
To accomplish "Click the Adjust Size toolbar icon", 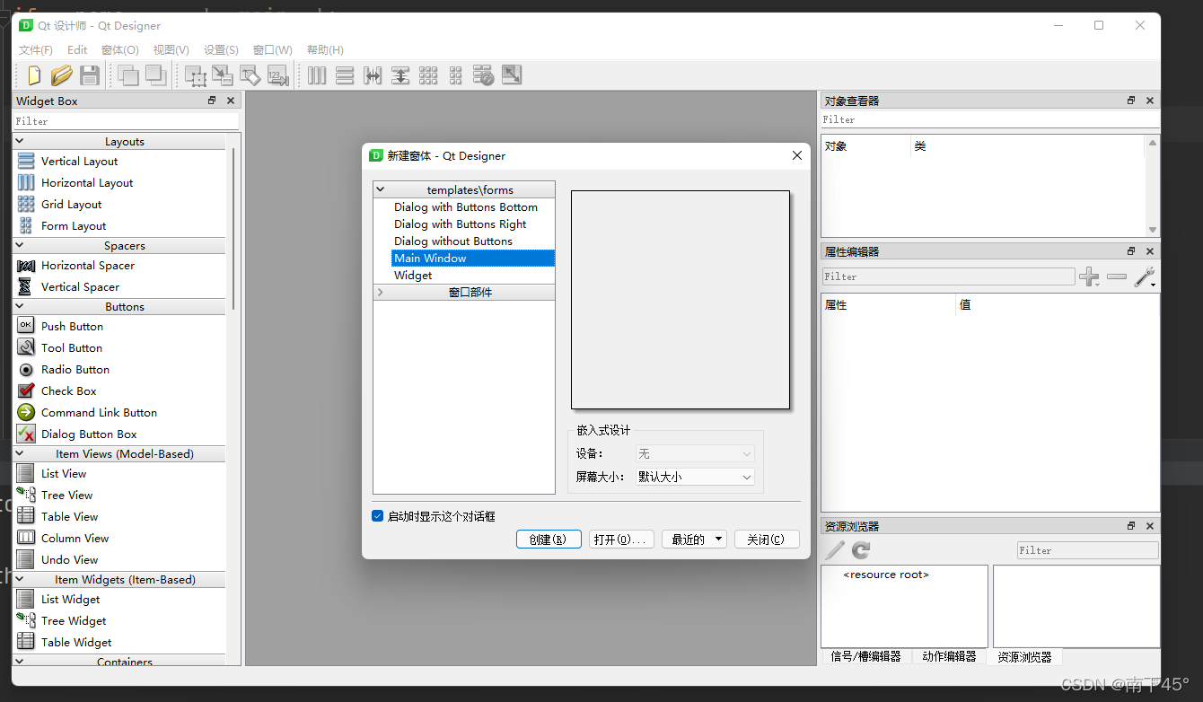I will 512,75.
